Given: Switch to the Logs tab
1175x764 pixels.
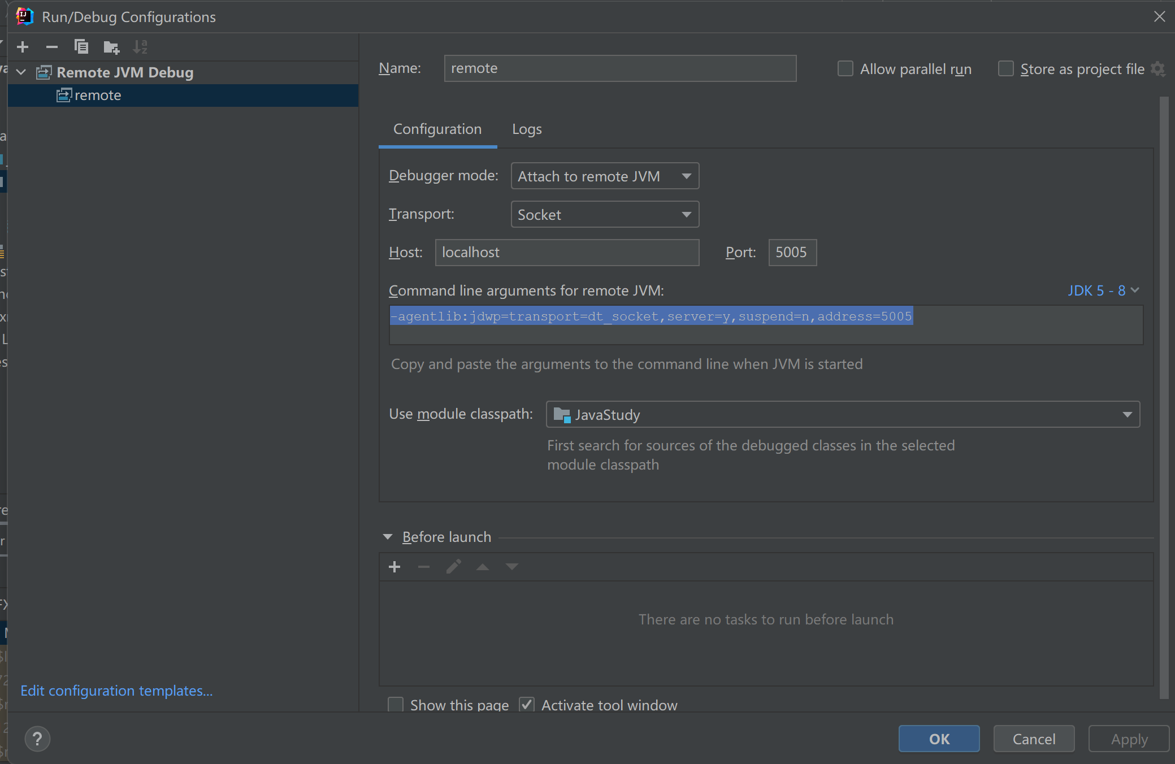Looking at the screenshot, I should click(x=527, y=129).
